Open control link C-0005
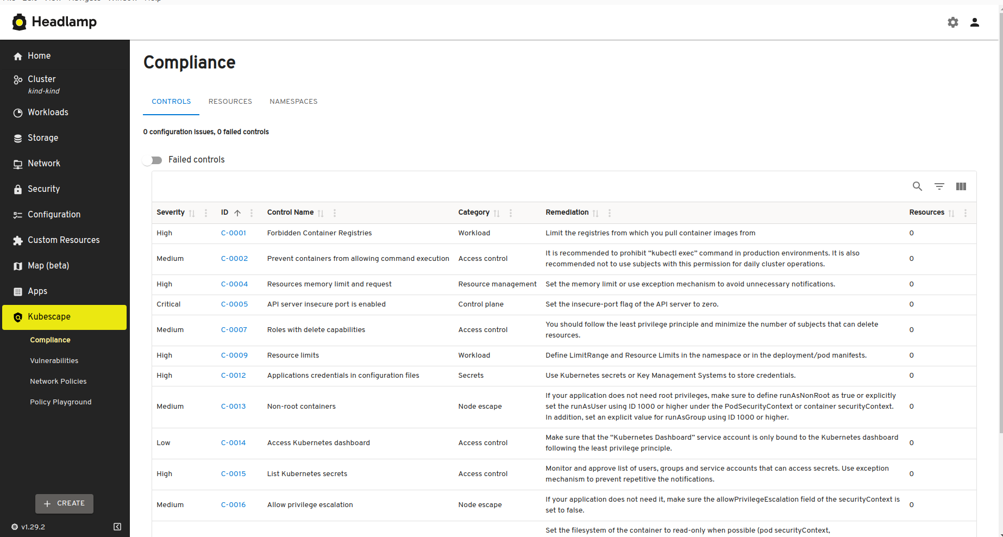1003x537 pixels. point(234,304)
